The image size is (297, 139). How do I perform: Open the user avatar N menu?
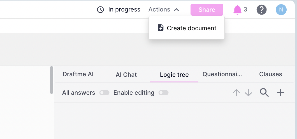coord(281,10)
